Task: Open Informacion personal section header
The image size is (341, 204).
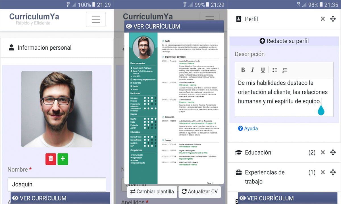Action: 57,48
